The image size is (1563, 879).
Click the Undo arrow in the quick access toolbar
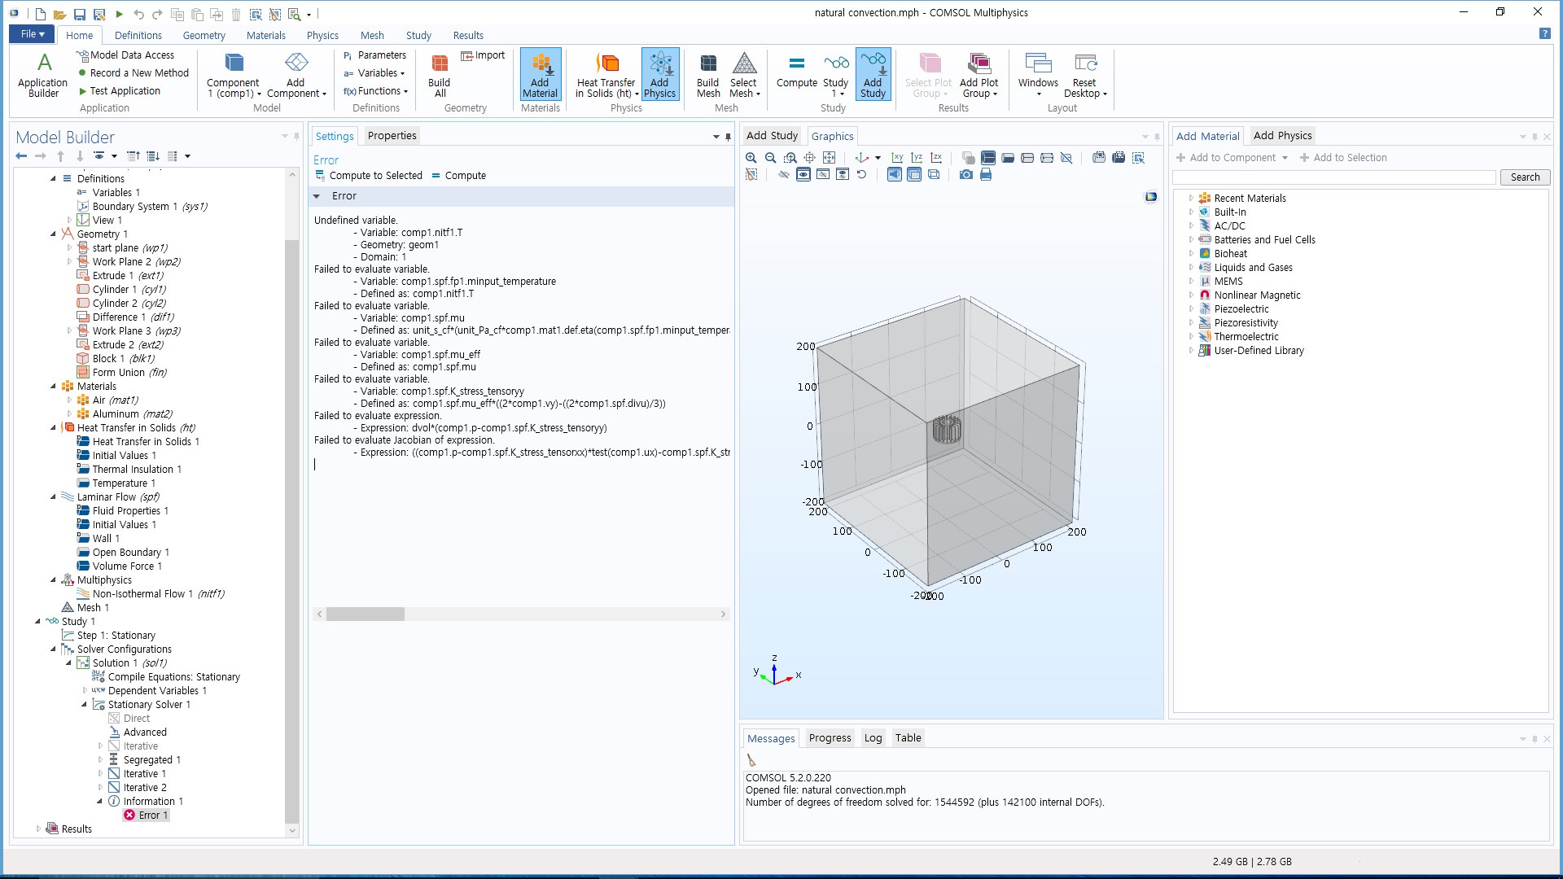138,14
